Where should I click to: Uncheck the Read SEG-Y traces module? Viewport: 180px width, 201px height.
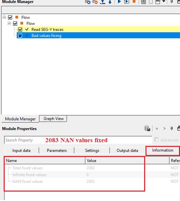point(20,30)
